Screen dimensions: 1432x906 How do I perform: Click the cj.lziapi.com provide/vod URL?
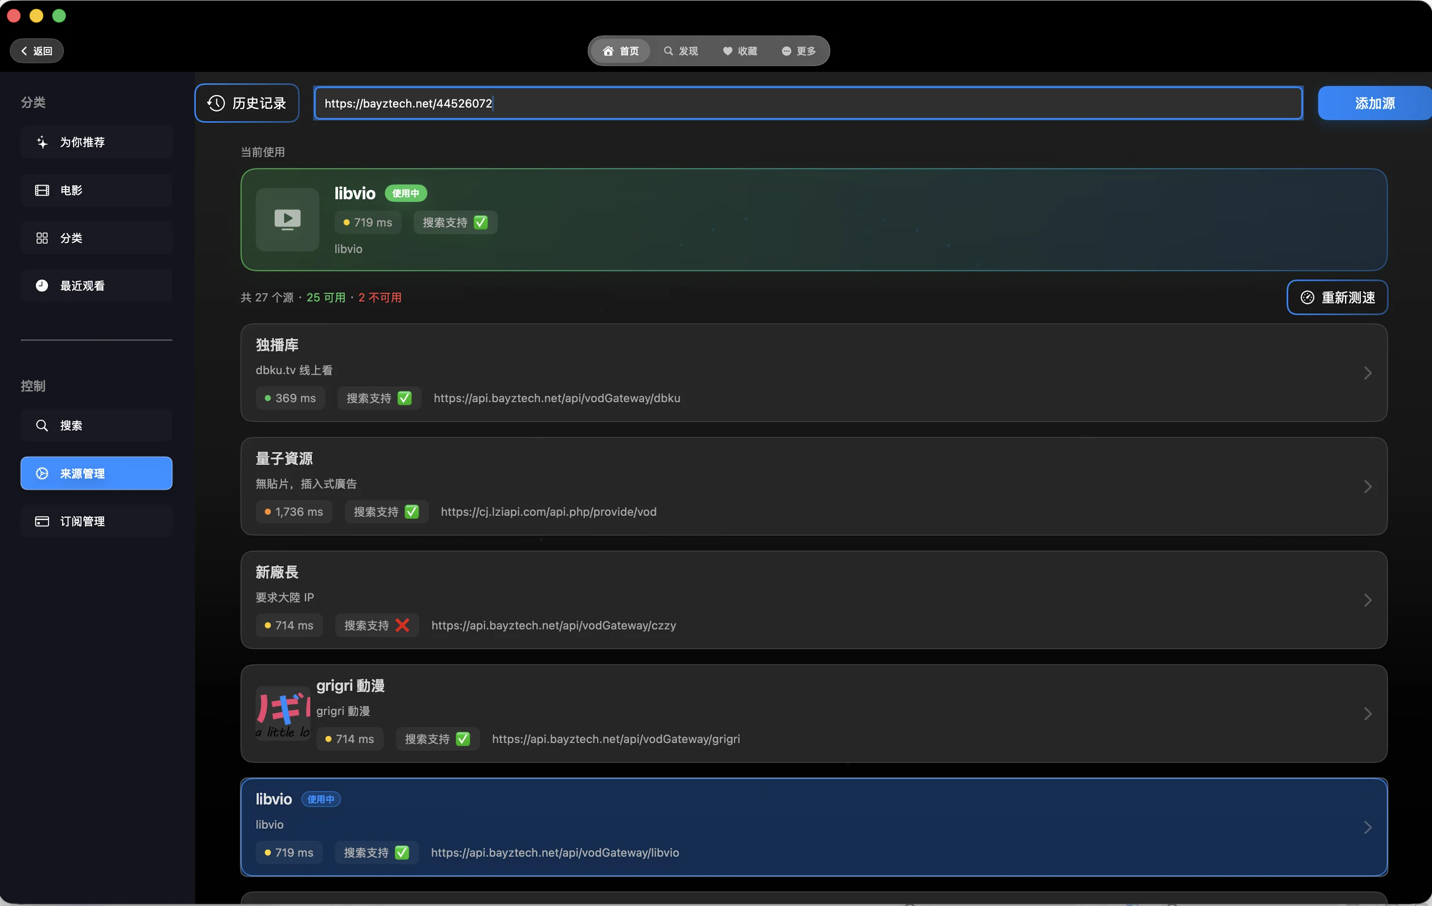548,512
